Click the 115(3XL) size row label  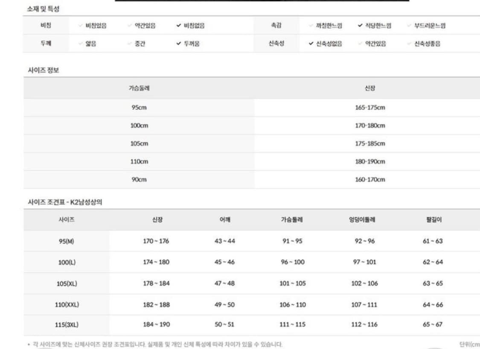tap(67, 325)
